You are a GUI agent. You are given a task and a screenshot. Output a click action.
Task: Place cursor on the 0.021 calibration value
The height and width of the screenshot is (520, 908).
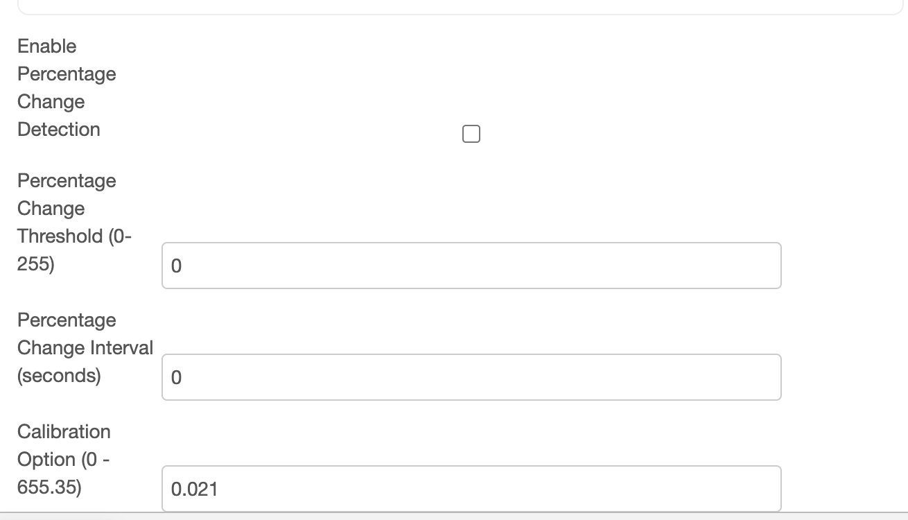(195, 489)
